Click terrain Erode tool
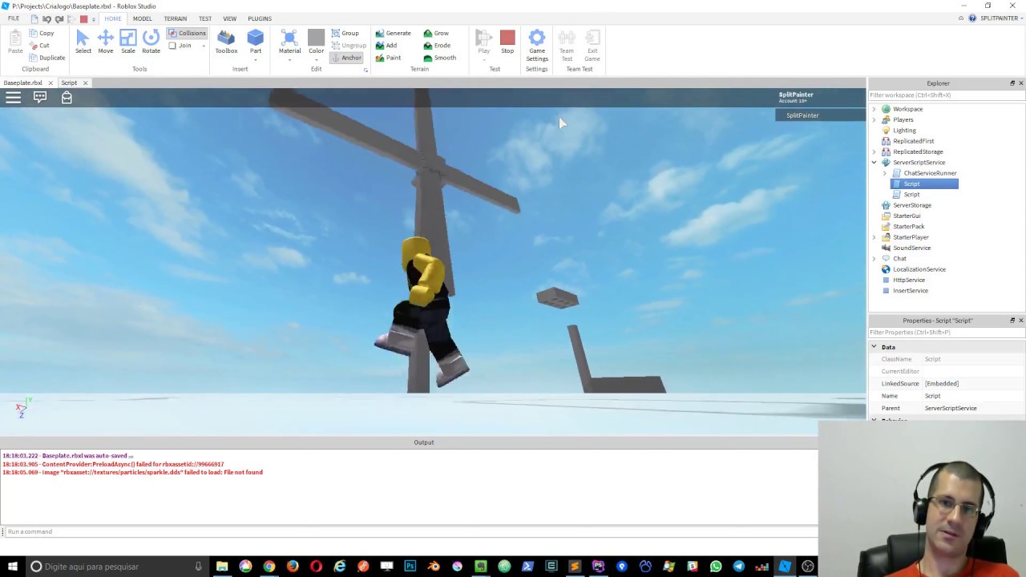The height and width of the screenshot is (577, 1026). 437,46
